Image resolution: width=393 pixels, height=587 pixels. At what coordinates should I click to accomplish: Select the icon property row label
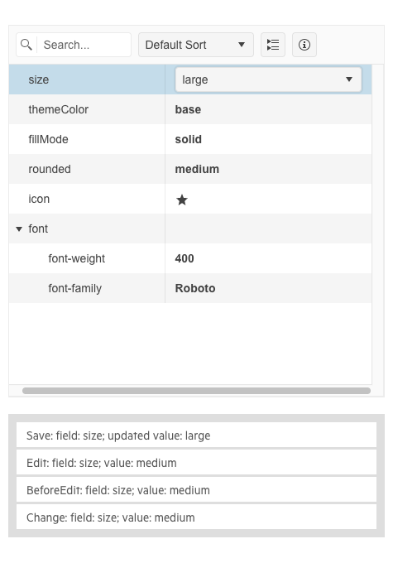pyautogui.click(x=39, y=199)
